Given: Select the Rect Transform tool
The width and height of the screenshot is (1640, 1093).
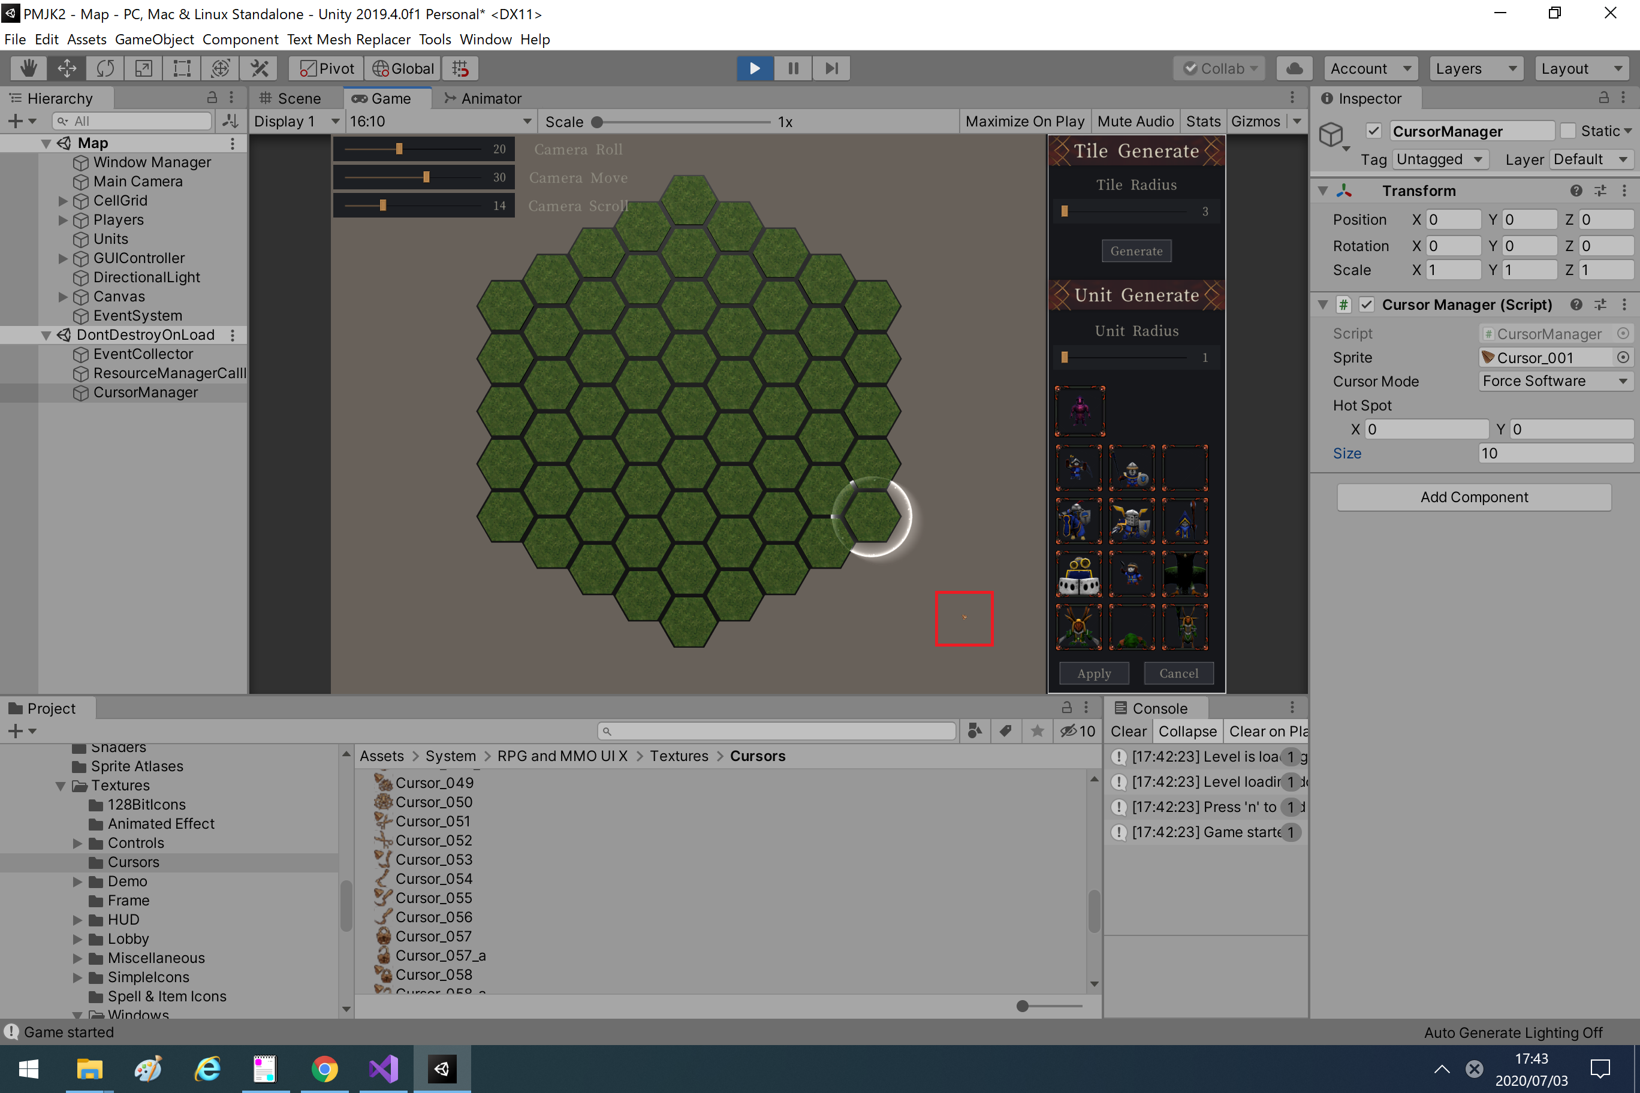Looking at the screenshot, I should 182,68.
